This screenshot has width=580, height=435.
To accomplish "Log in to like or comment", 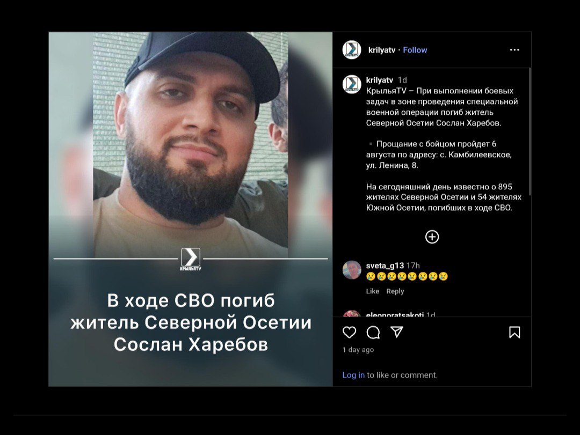I will point(353,375).
